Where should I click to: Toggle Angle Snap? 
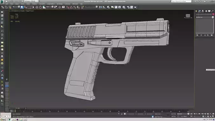(71, 7)
